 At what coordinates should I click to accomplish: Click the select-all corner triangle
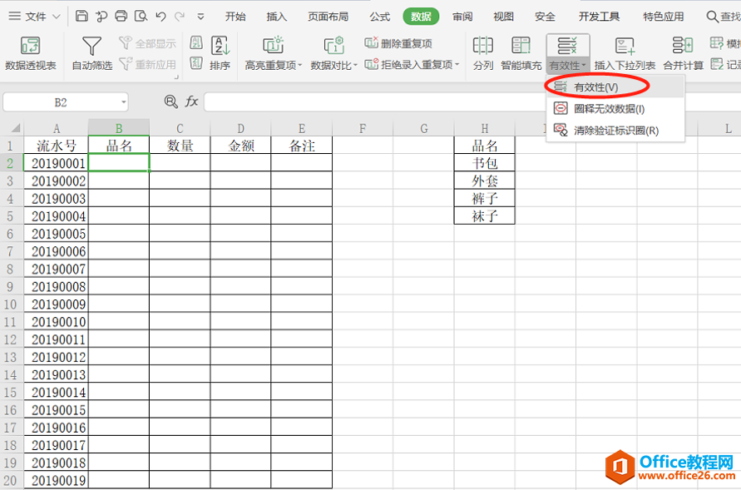pyautogui.click(x=16, y=128)
